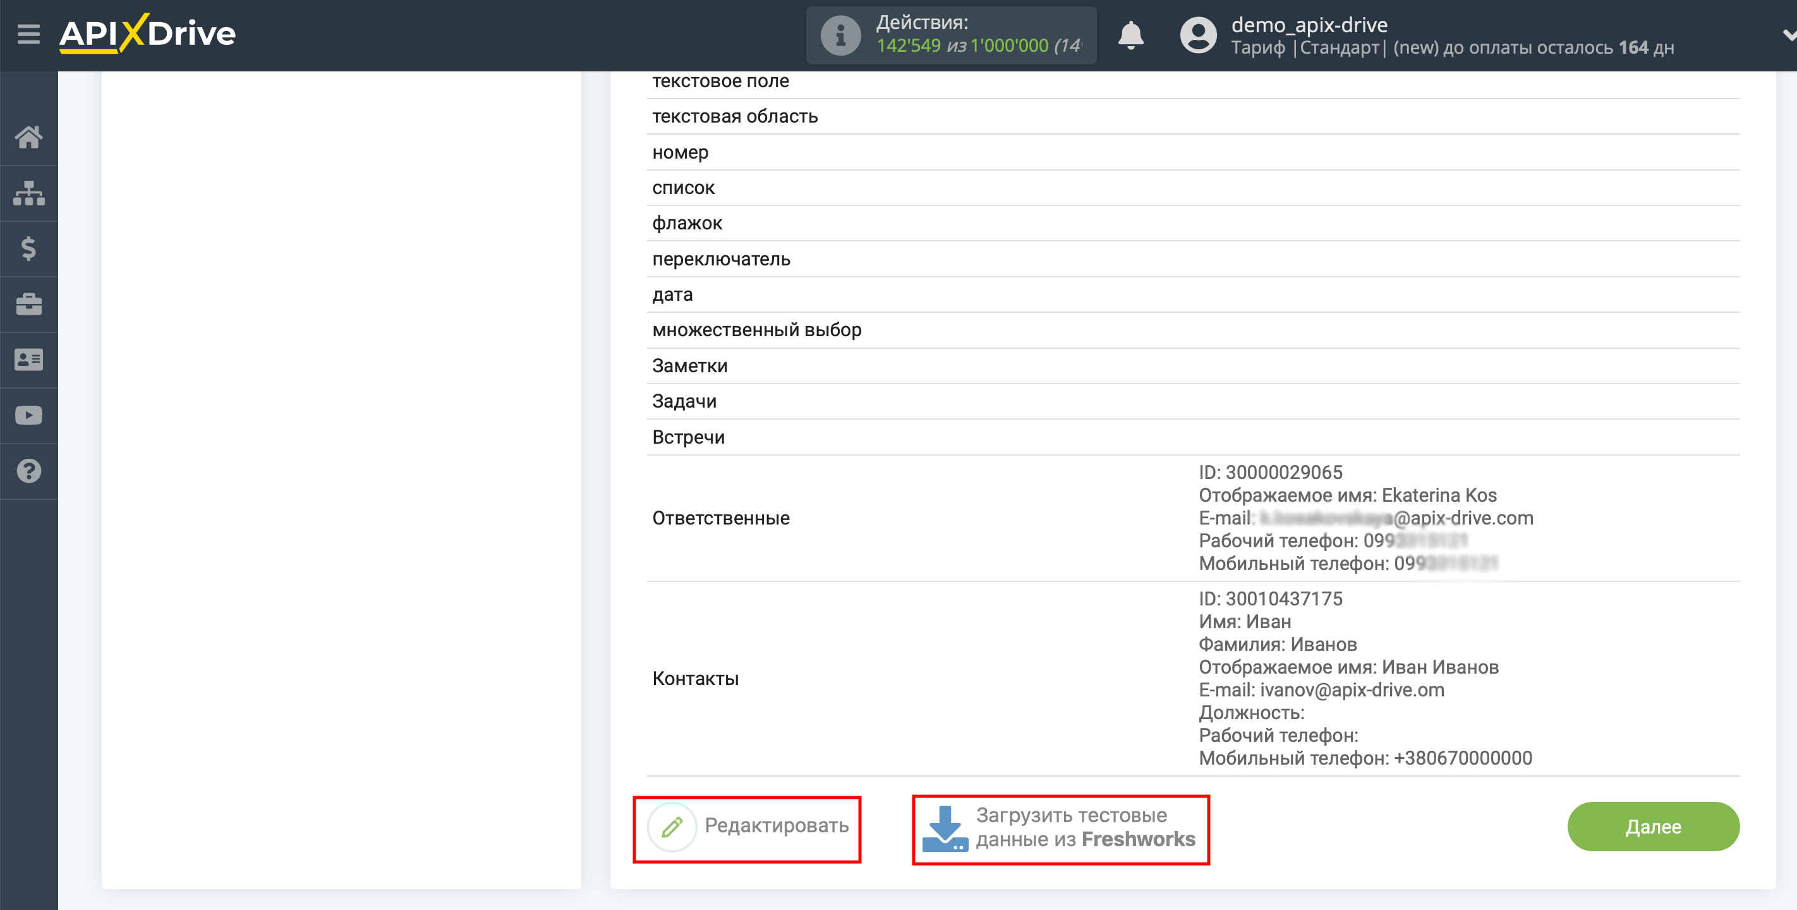The height and width of the screenshot is (910, 1797).
Task: Select the 'флажок' row
Action: (1193, 223)
